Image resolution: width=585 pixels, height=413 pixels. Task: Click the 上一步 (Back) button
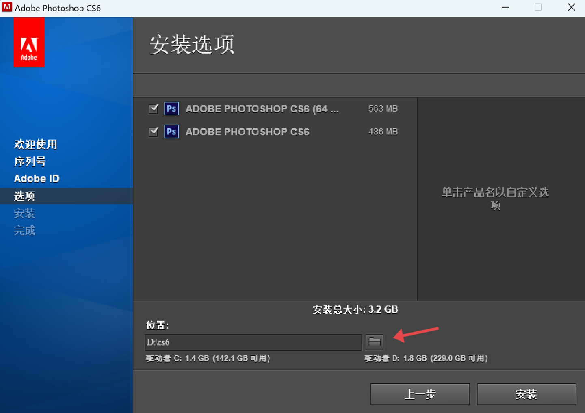420,394
